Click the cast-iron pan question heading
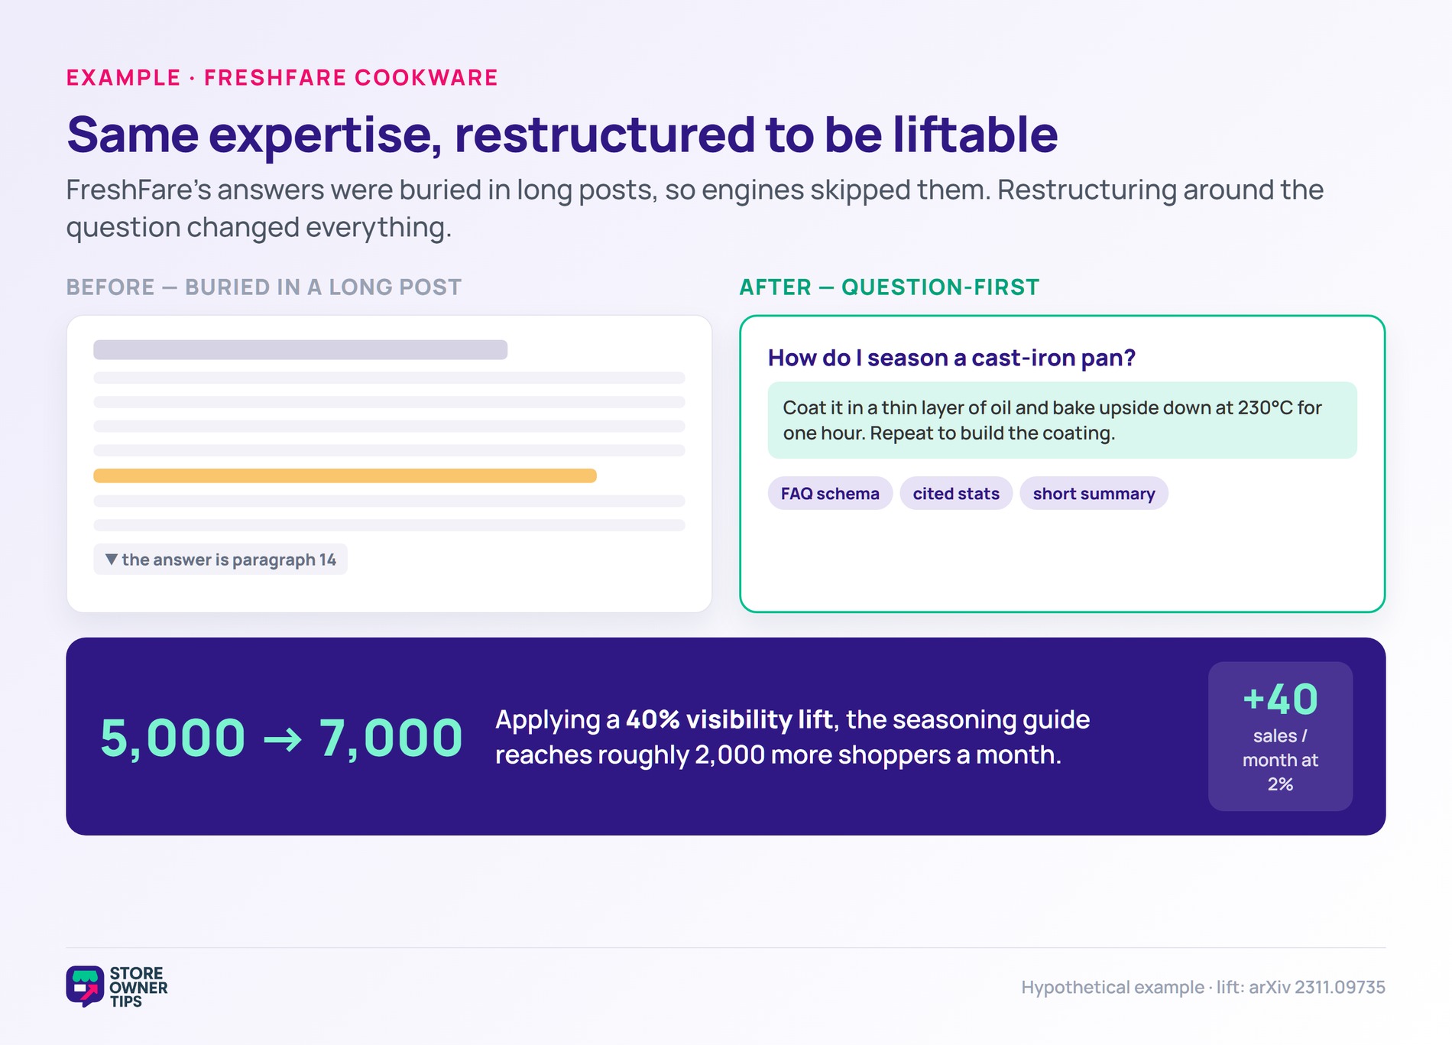Image resolution: width=1452 pixels, height=1045 pixels. click(x=951, y=358)
